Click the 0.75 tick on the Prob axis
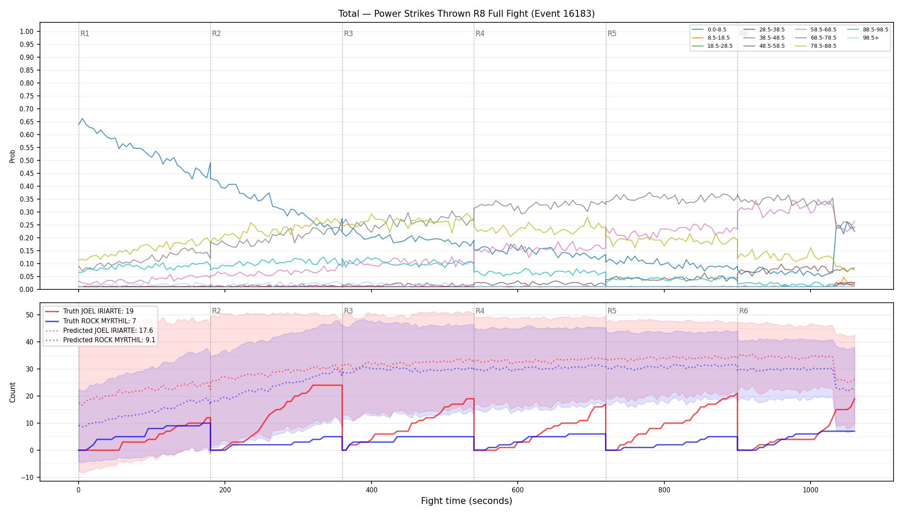Viewport: 903px width, 516px height. coord(27,96)
